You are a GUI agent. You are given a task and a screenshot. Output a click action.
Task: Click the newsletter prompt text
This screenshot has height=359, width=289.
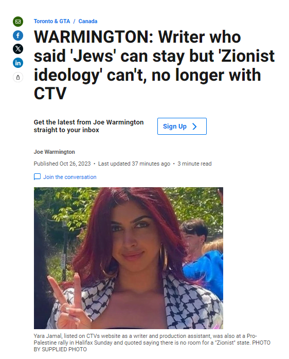(88, 126)
